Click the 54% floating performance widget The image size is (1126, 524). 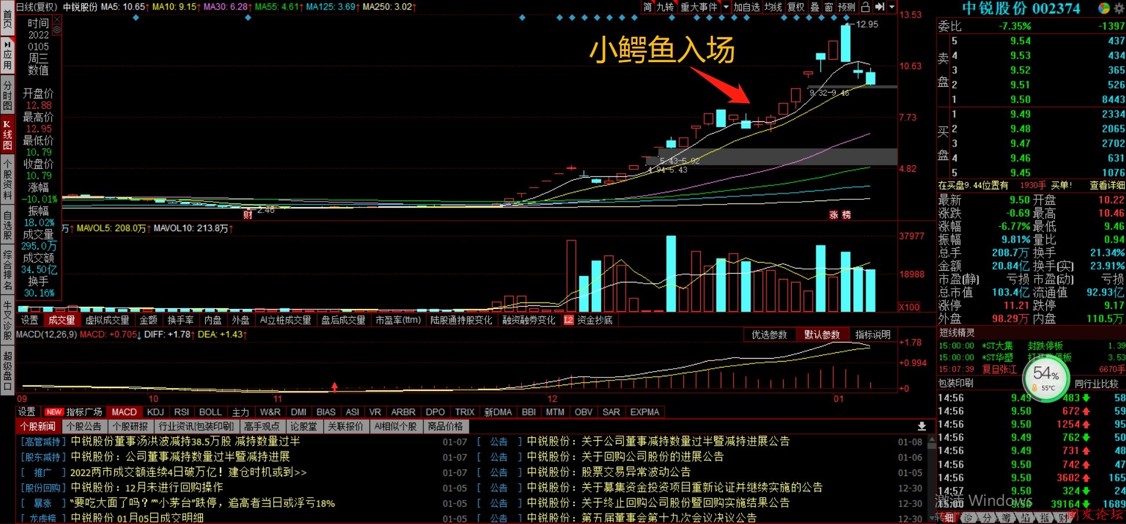click(1046, 378)
